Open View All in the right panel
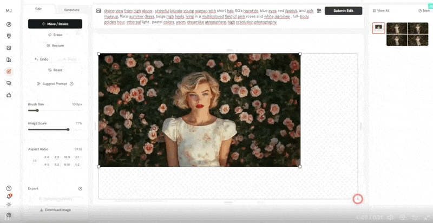433x223 pixels. pyautogui.click(x=381, y=10)
